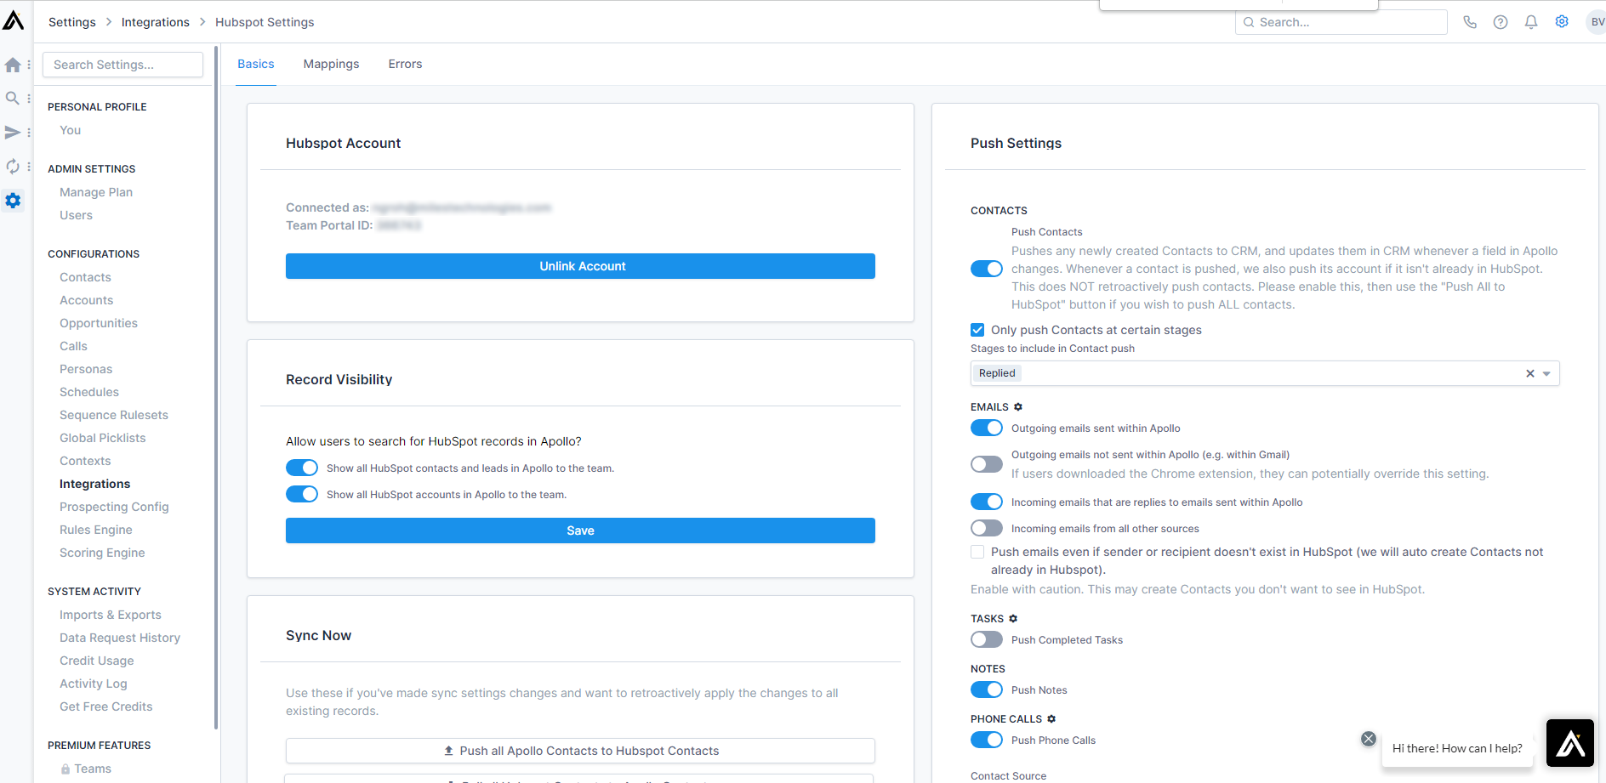
Task: Open the Home icon in left rail
Action: point(13,65)
